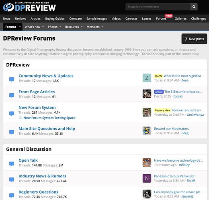Viewport: 209px width, 200px height.
Task: Open thread 'Have we become technology de...'
Action: pyautogui.click(x=178, y=160)
